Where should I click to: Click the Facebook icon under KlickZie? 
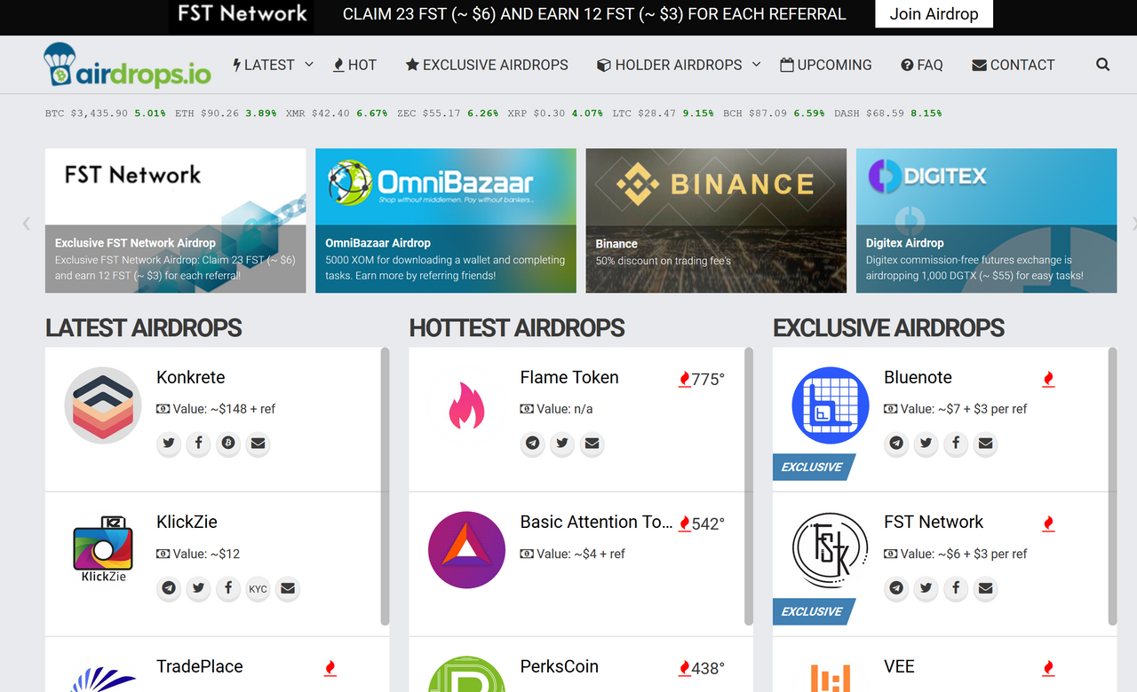coord(228,587)
